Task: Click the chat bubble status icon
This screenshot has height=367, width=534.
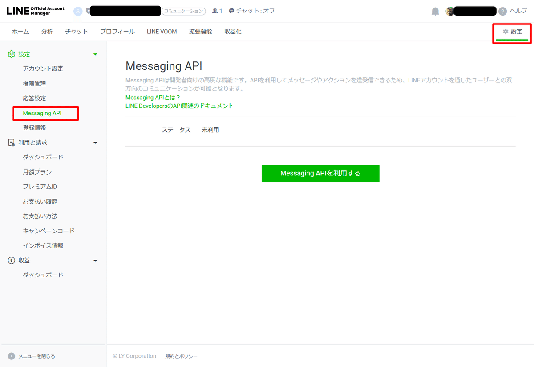Action: [x=231, y=11]
